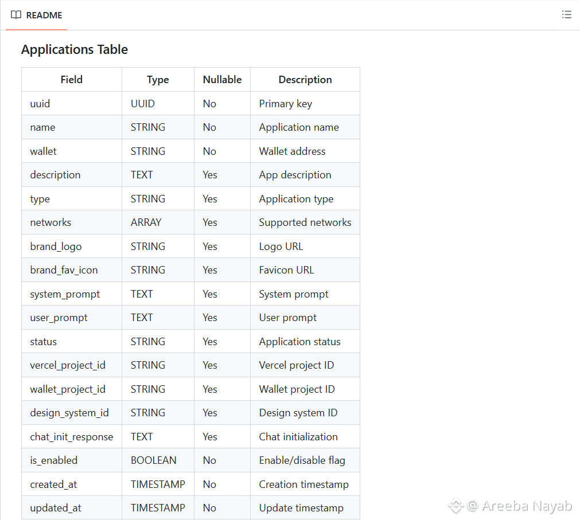Click the Enable/disable flag description

pyautogui.click(x=302, y=460)
